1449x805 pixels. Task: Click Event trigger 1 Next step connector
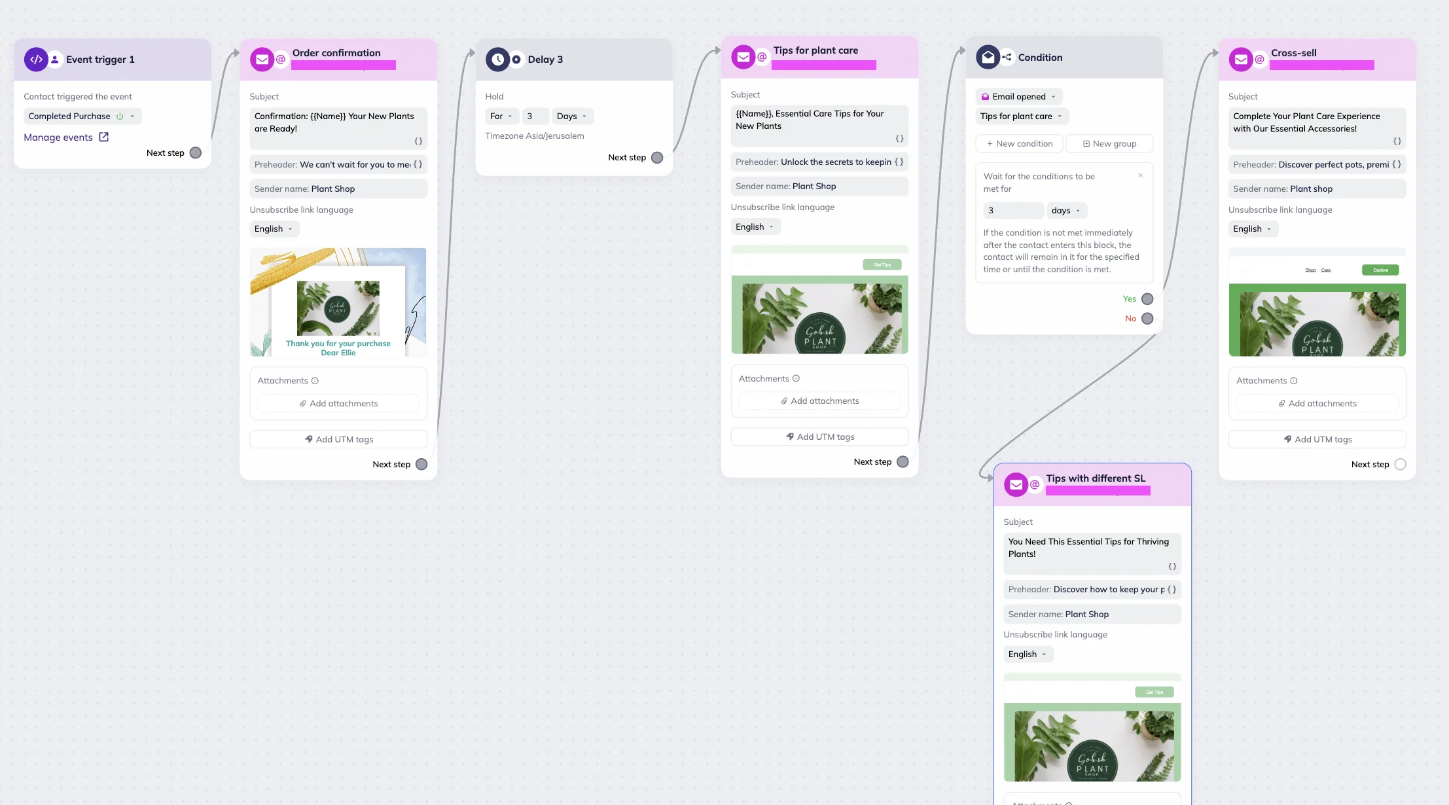pos(195,153)
